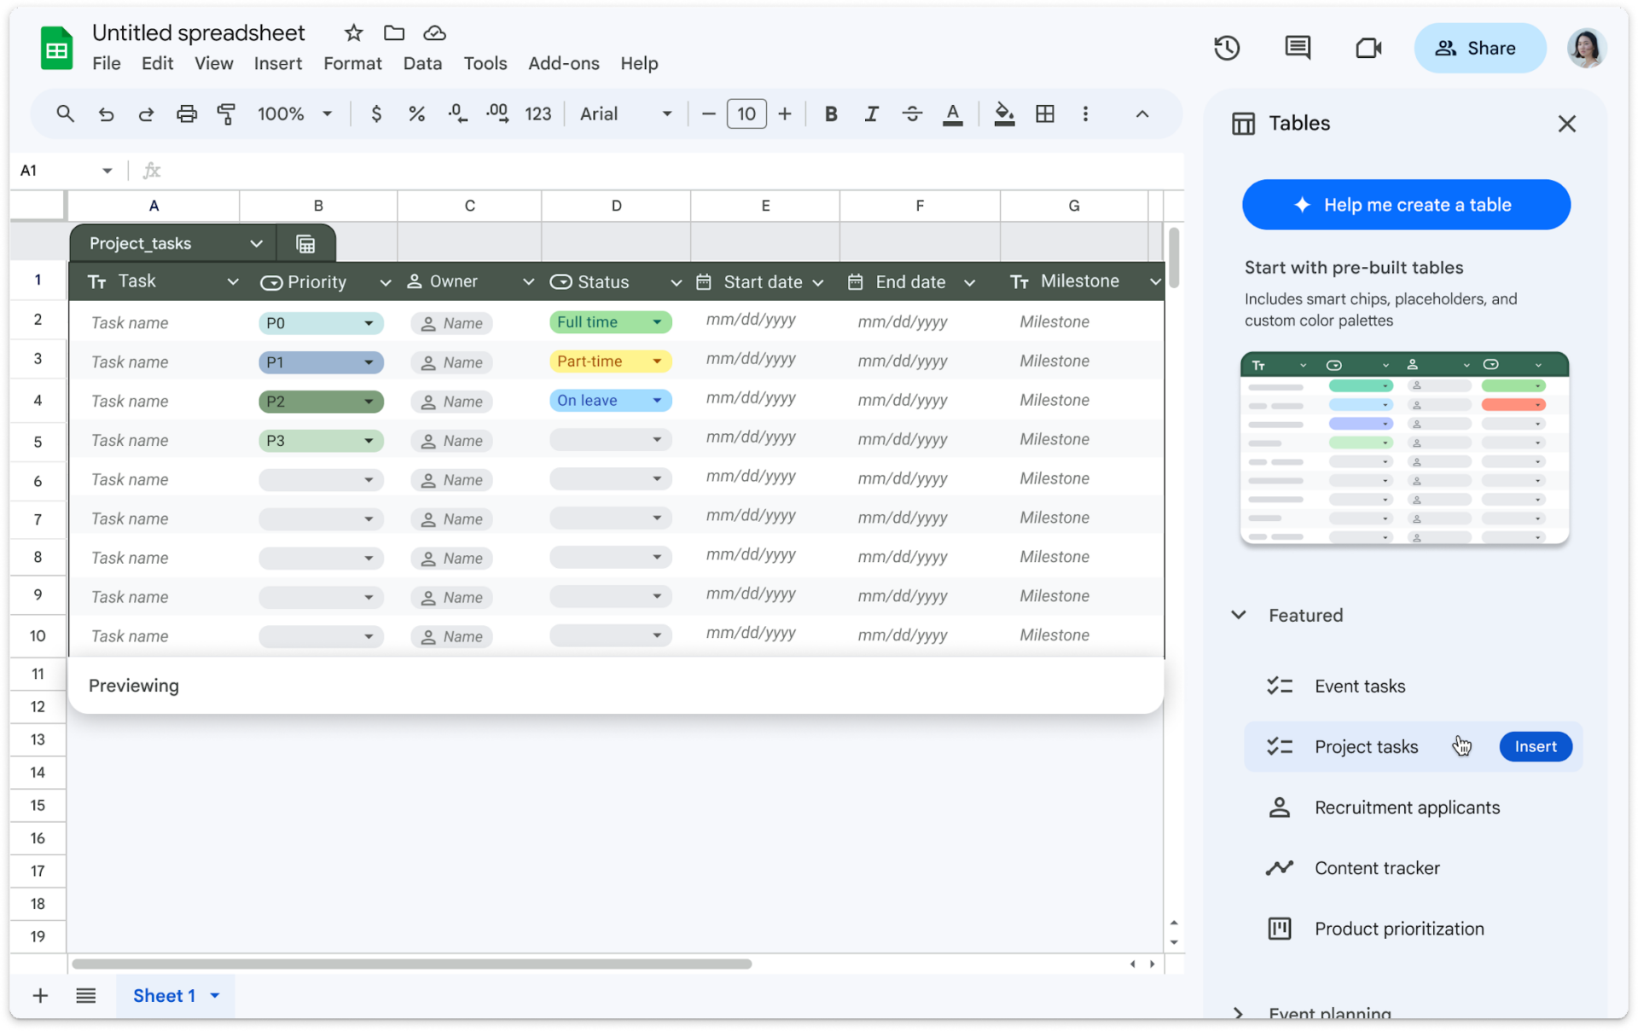The image size is (1638, 1031).
Task: Click the currency format dollar icon
Action: click(x=375, y=114)
